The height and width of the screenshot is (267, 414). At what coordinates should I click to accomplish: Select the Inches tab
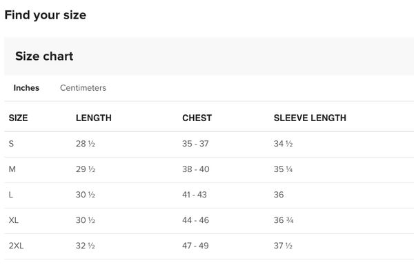coord(26,87)
